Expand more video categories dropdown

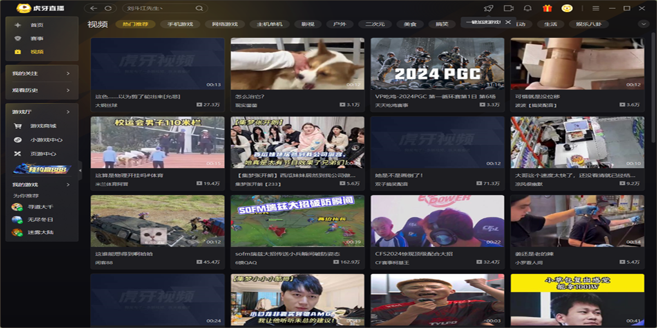(x=643, y=24)
